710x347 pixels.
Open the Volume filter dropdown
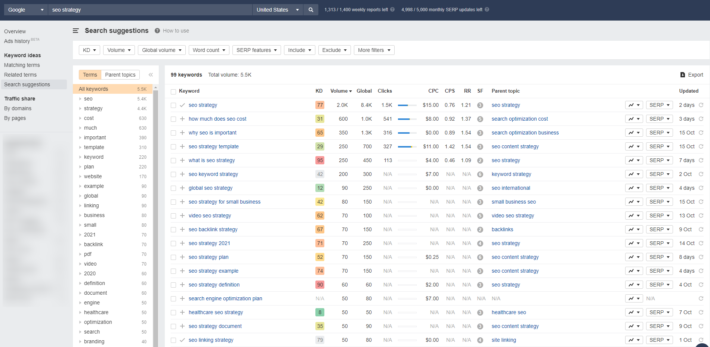tap(119, 50)
